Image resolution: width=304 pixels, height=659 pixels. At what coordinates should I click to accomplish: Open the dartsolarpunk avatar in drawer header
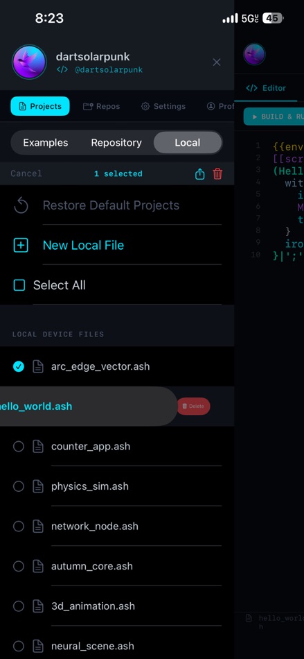click(x=29, y=62)
